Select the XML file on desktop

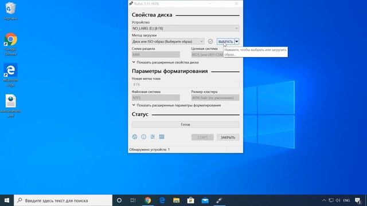tap(10, 105)
